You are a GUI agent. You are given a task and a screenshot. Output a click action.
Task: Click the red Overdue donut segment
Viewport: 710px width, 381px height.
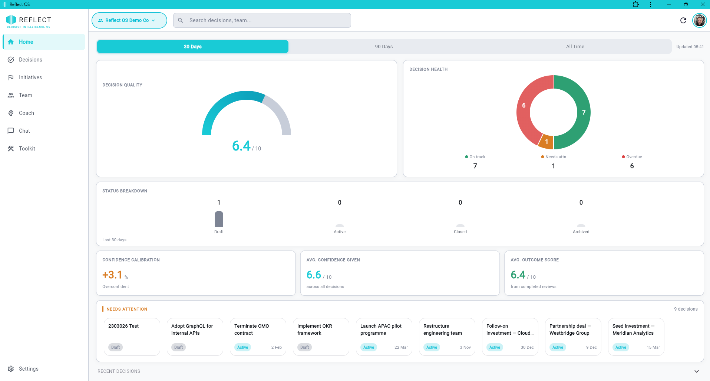pos(524,105)
